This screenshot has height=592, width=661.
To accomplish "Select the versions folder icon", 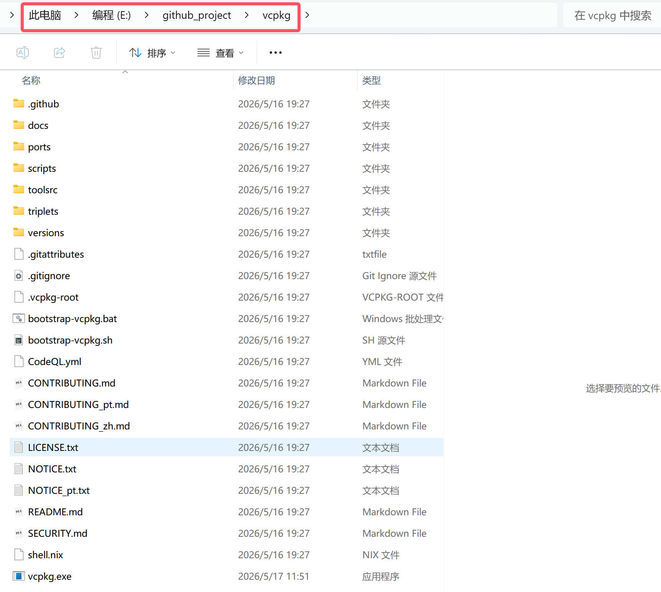I will click(x=19, y=232).
